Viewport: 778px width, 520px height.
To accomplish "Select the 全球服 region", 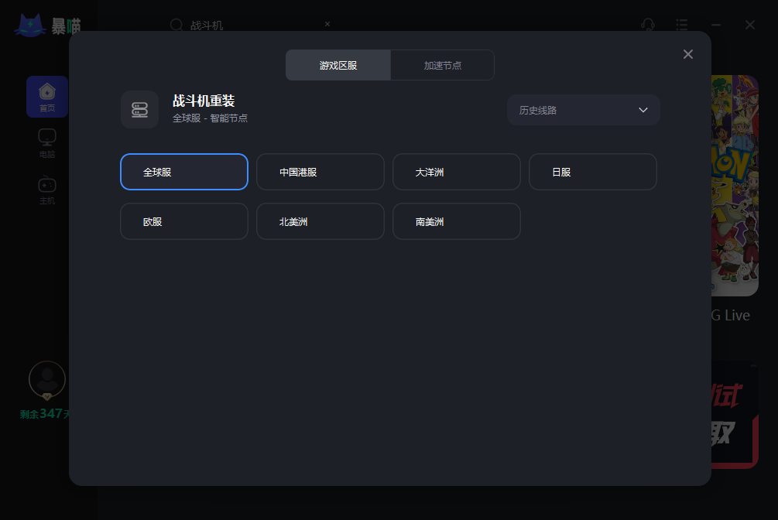I will (184, 172).
